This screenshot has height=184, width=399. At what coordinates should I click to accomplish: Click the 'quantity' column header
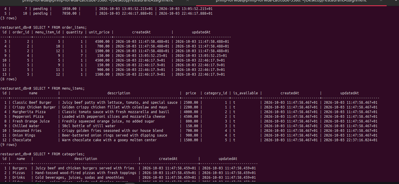[x=74, y=32]
